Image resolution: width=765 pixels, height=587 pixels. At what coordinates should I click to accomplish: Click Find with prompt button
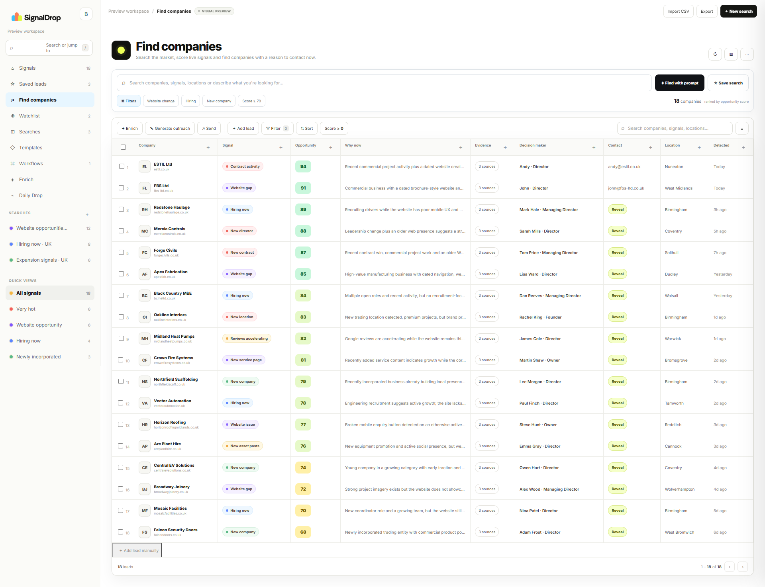pyautogui.click(x=680, y=83)
